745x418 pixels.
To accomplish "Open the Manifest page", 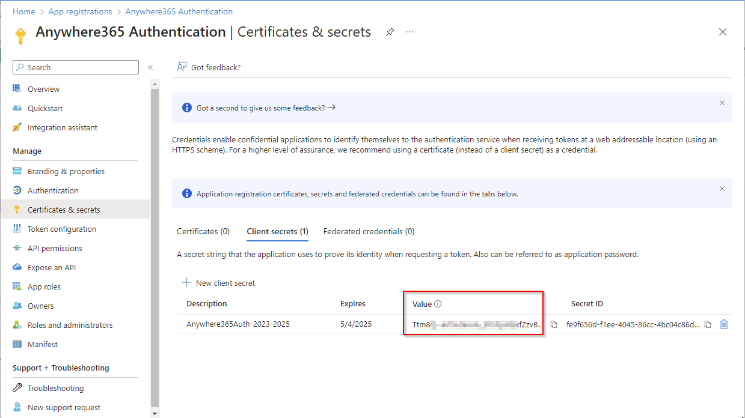I will pyautogui.click(x=43, y=344).
